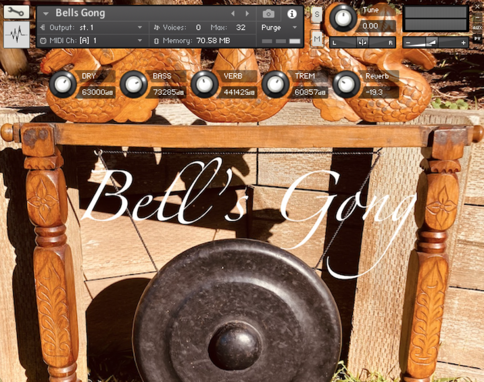This screenshot has height=382, width=484.
Task: Minimize instrument header with minus button
Action: (477, 17)
